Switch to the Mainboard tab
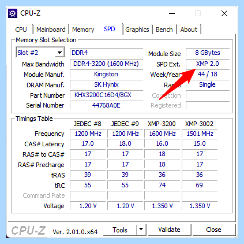This screenshot has width=244, height=244. 51,29
